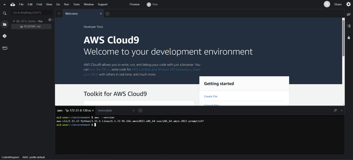This screenshot has height=160, width=353.
Task: Collapse the GFG_Demo folder arrow
Action: coord(14,21)
